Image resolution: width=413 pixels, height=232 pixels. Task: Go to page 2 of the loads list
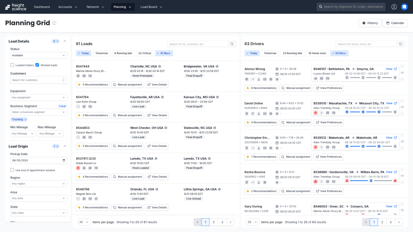click(x=214, y=222)
